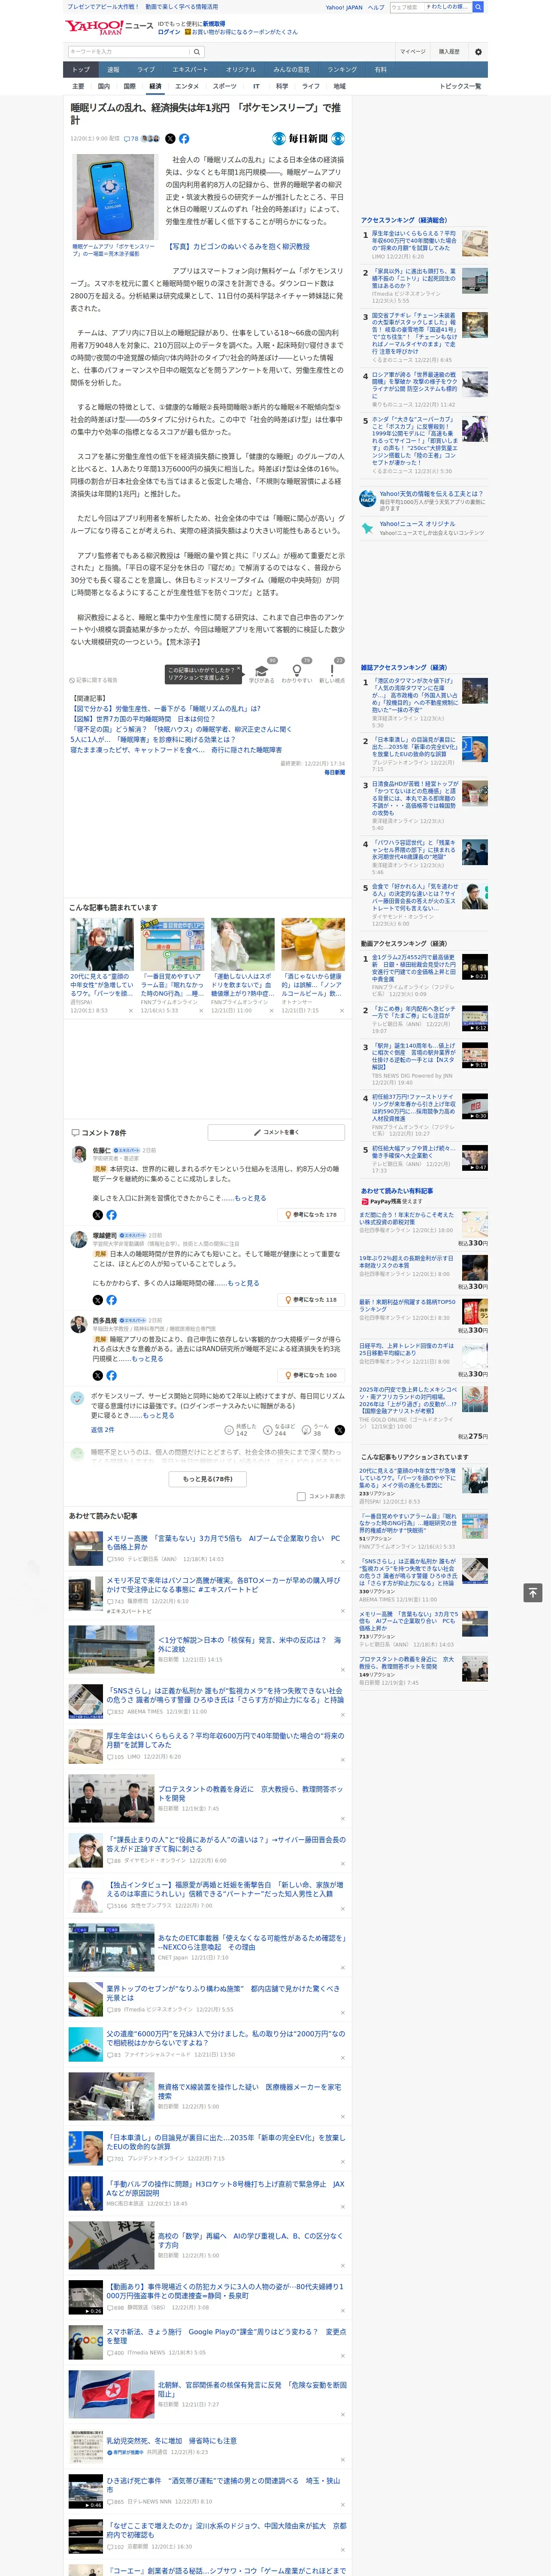
Task: Open マイページ in the header
Action: (413, 51)
